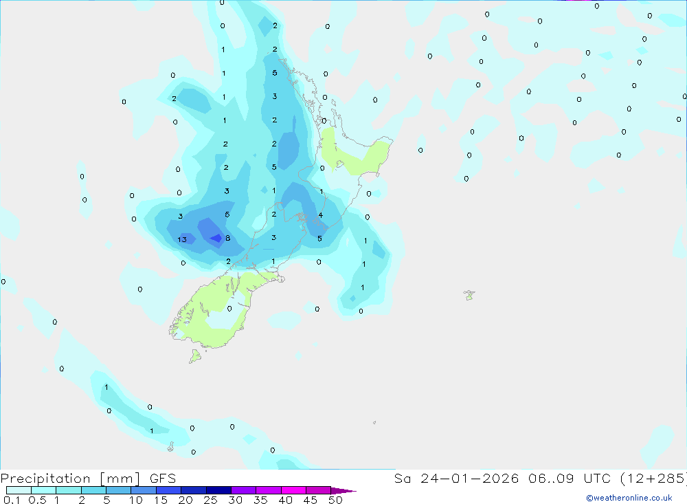Select the 5–10 mm legend swatch
The height and width of the screenshot is (504, 687).
click(x=118, y=490)
